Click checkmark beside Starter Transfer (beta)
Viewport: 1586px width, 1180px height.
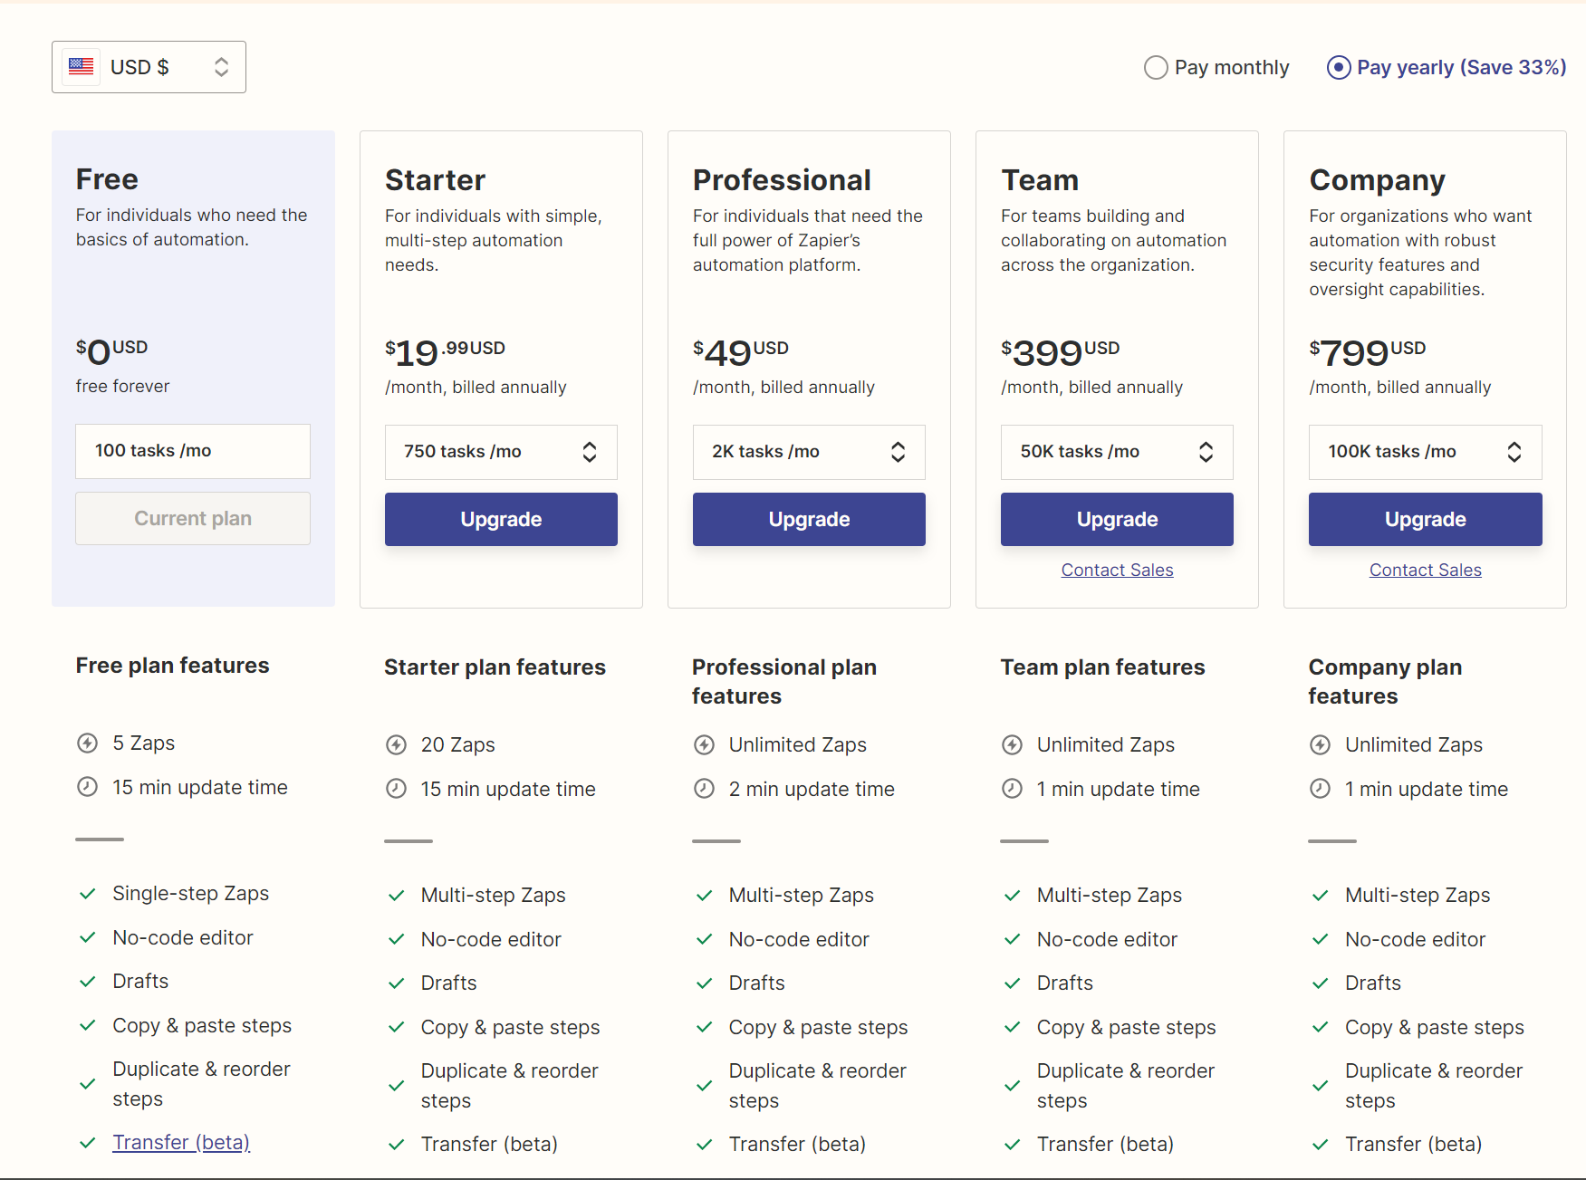396,1145
